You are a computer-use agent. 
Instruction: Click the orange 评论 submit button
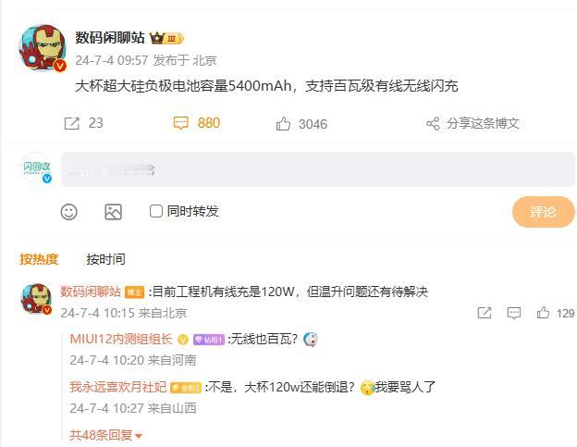[543, 212]
